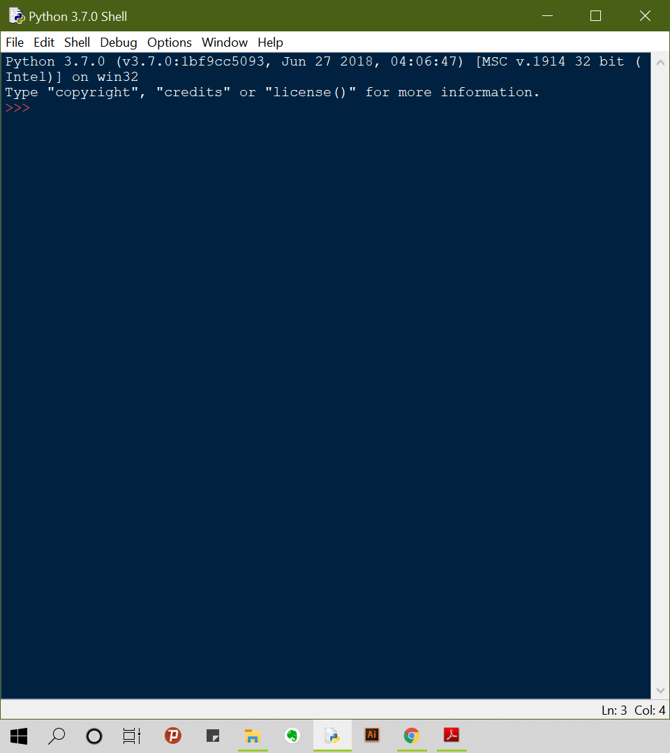This screenshot has height=753, width=670.
Task: Open the Options menu
Action: click(x=169, y=43)
